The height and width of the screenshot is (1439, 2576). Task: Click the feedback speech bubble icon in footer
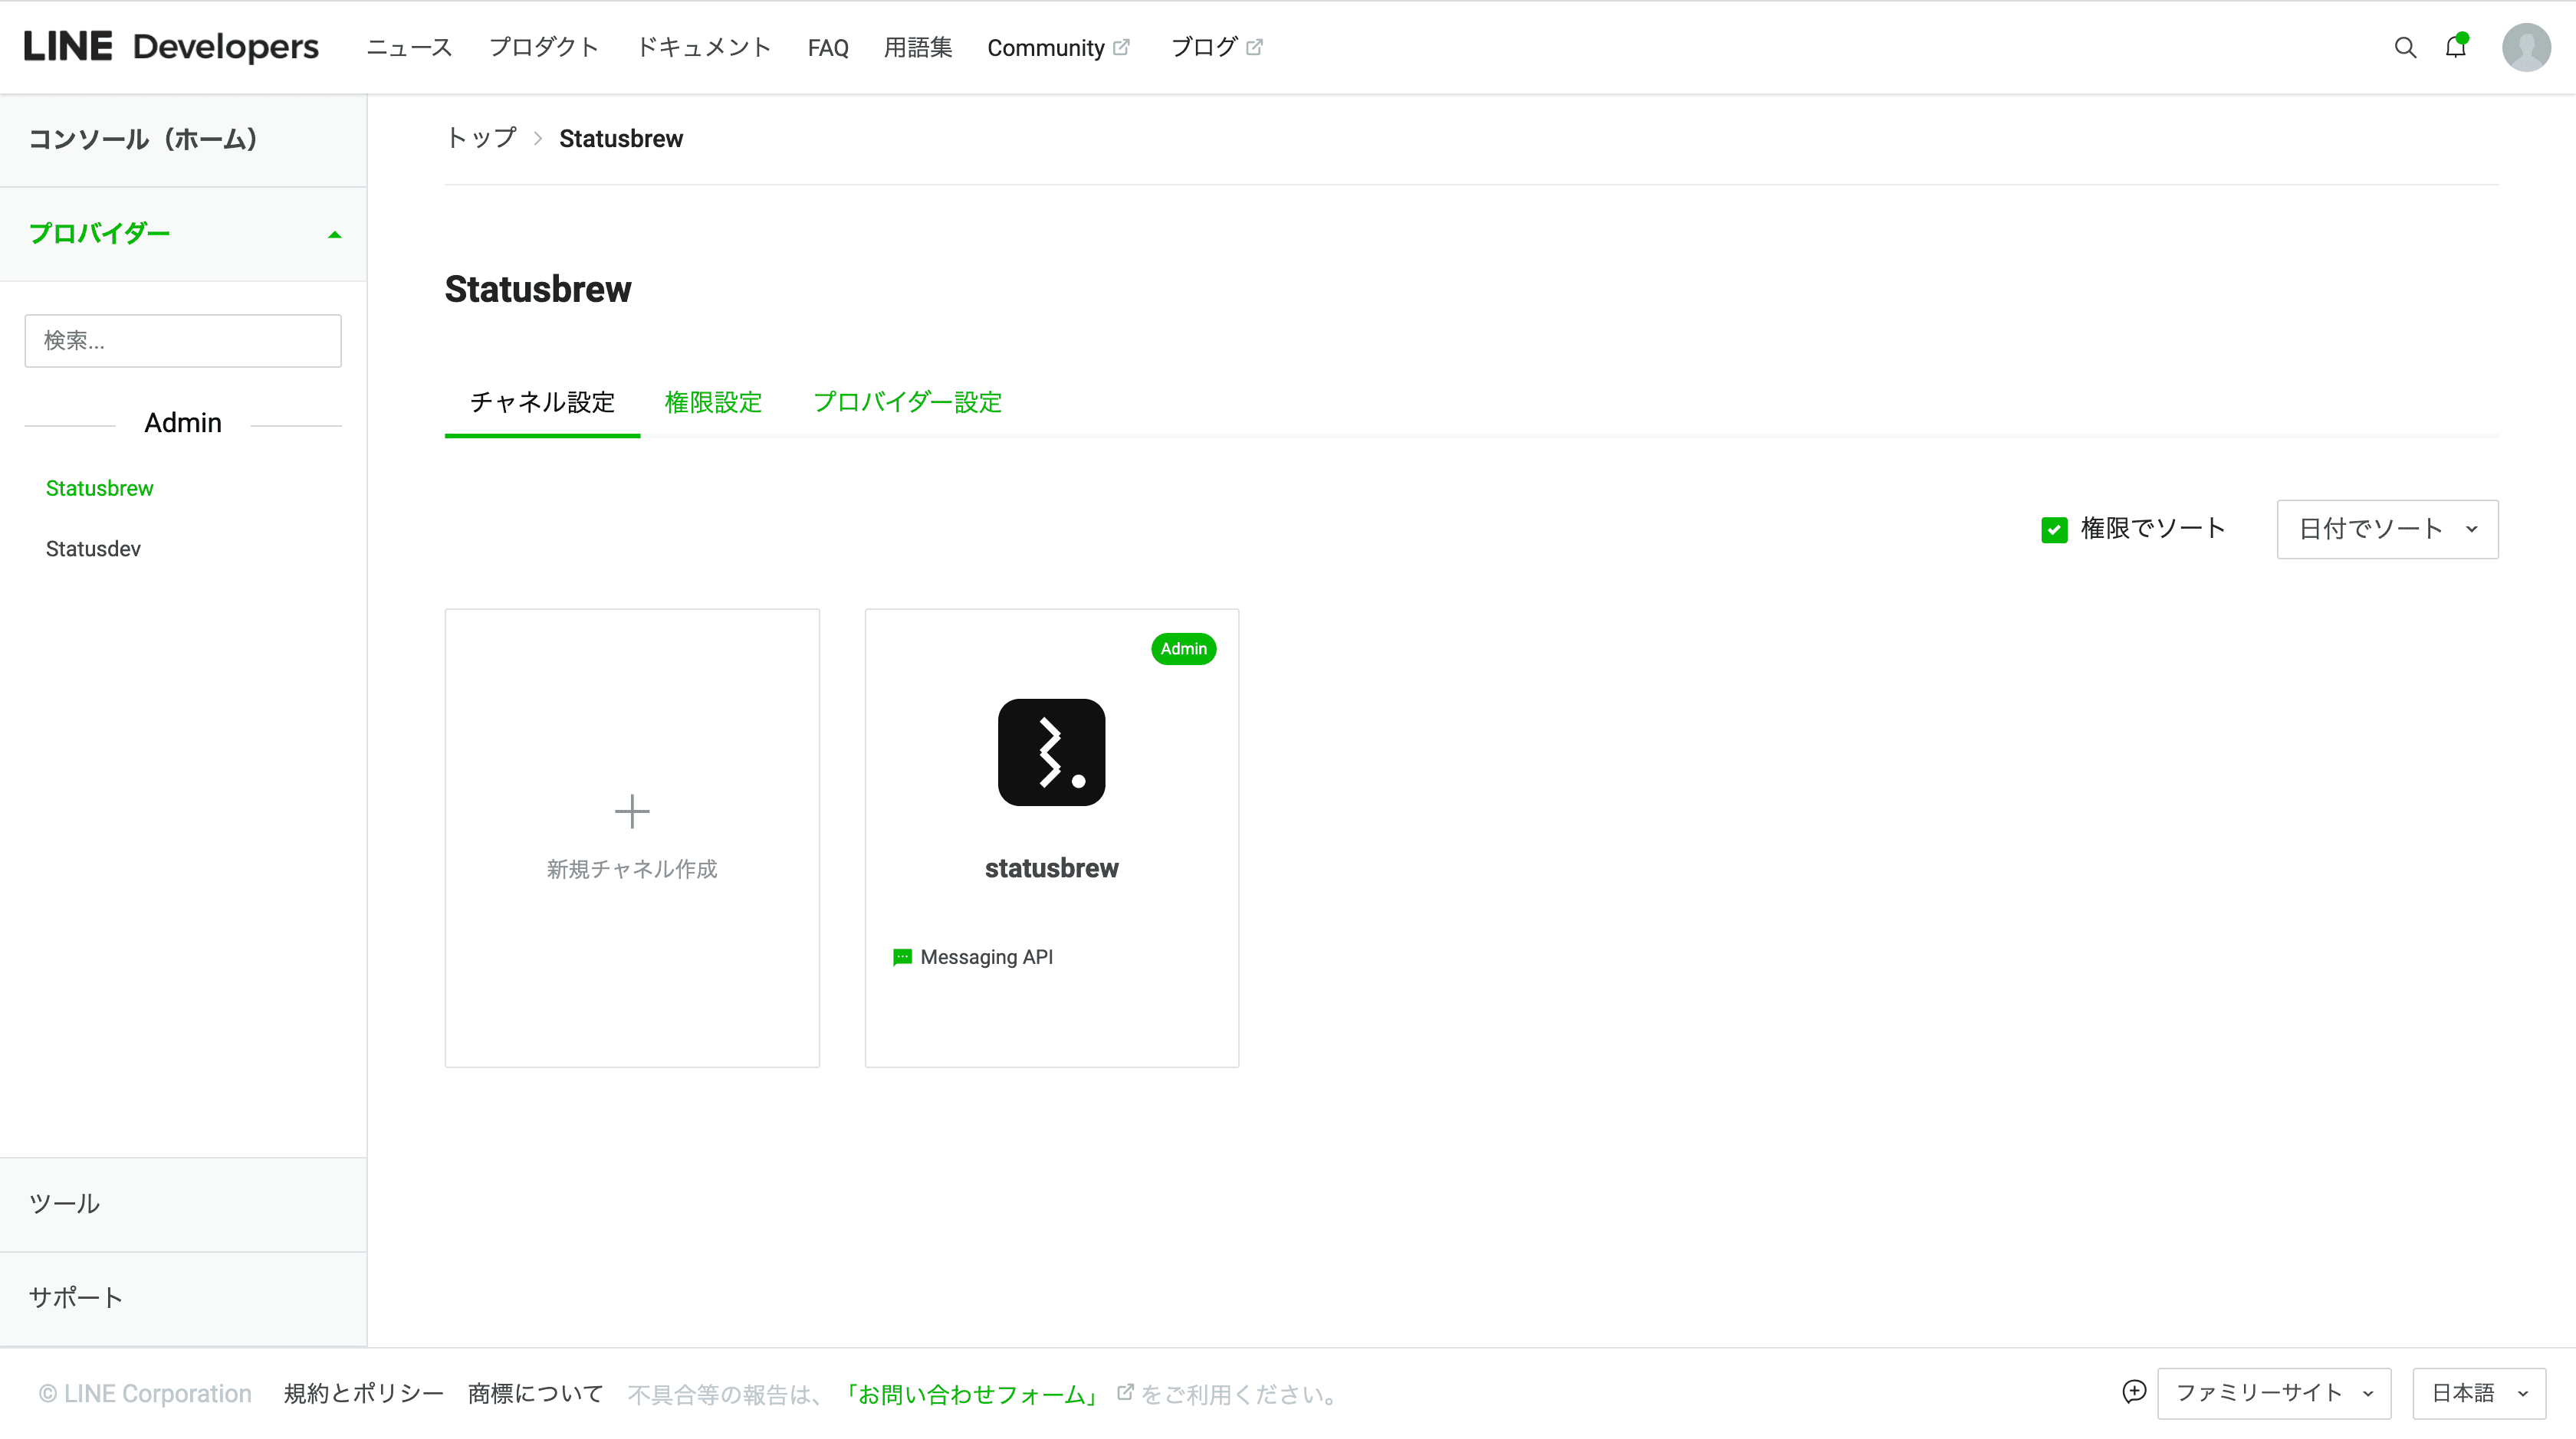[x=2134, y=1391]
